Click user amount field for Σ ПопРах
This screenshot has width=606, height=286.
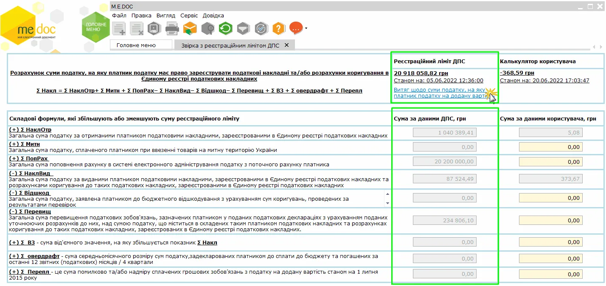[551, 162]
